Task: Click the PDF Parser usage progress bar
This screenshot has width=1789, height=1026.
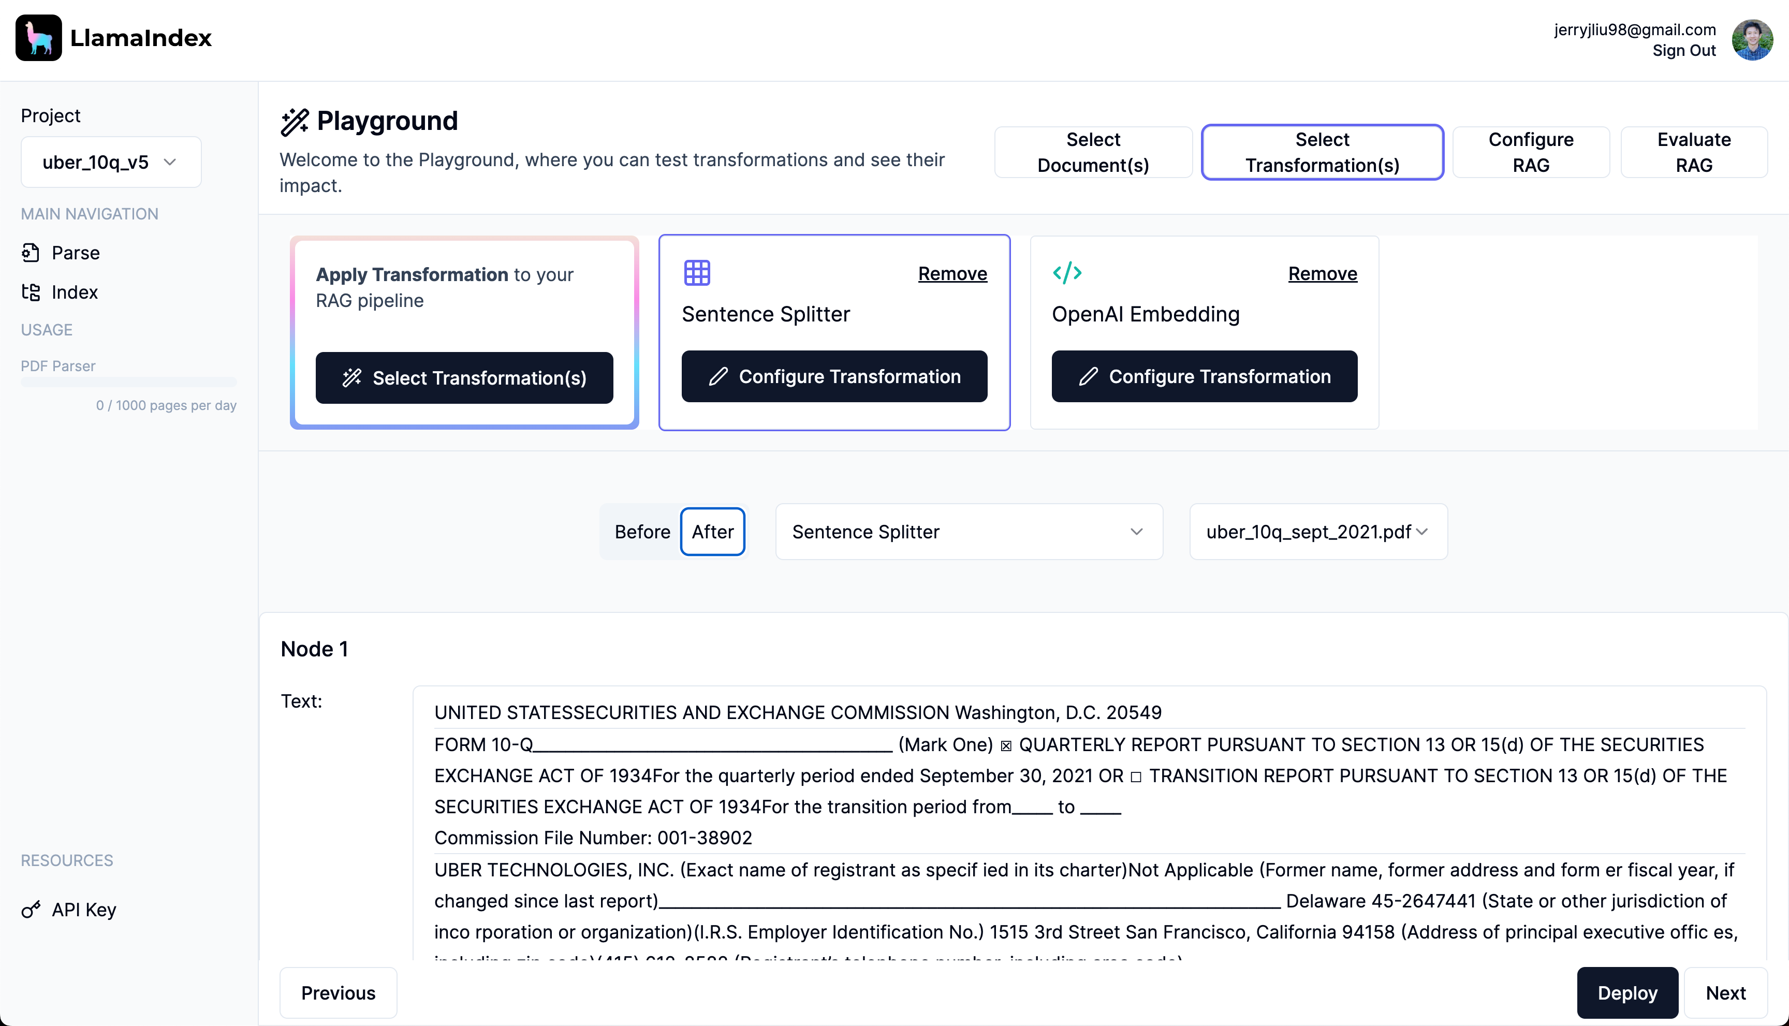Action: (128, 382)
